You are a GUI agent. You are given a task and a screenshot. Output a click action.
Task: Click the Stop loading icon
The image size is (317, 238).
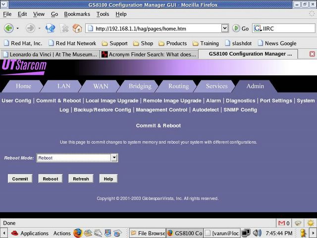tap(65, 28)
